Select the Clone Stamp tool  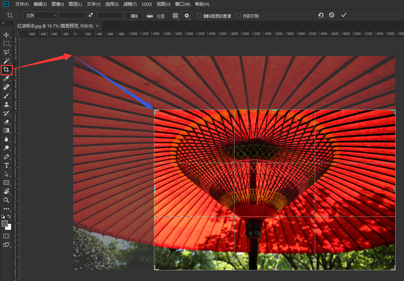pos(6,105)
